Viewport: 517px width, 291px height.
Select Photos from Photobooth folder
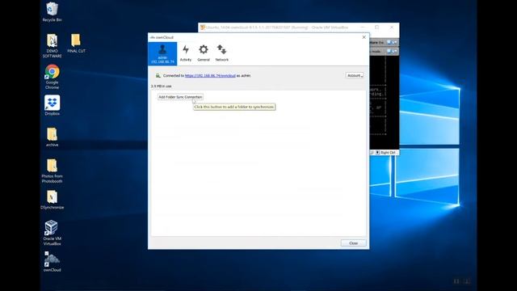(52, 171)
